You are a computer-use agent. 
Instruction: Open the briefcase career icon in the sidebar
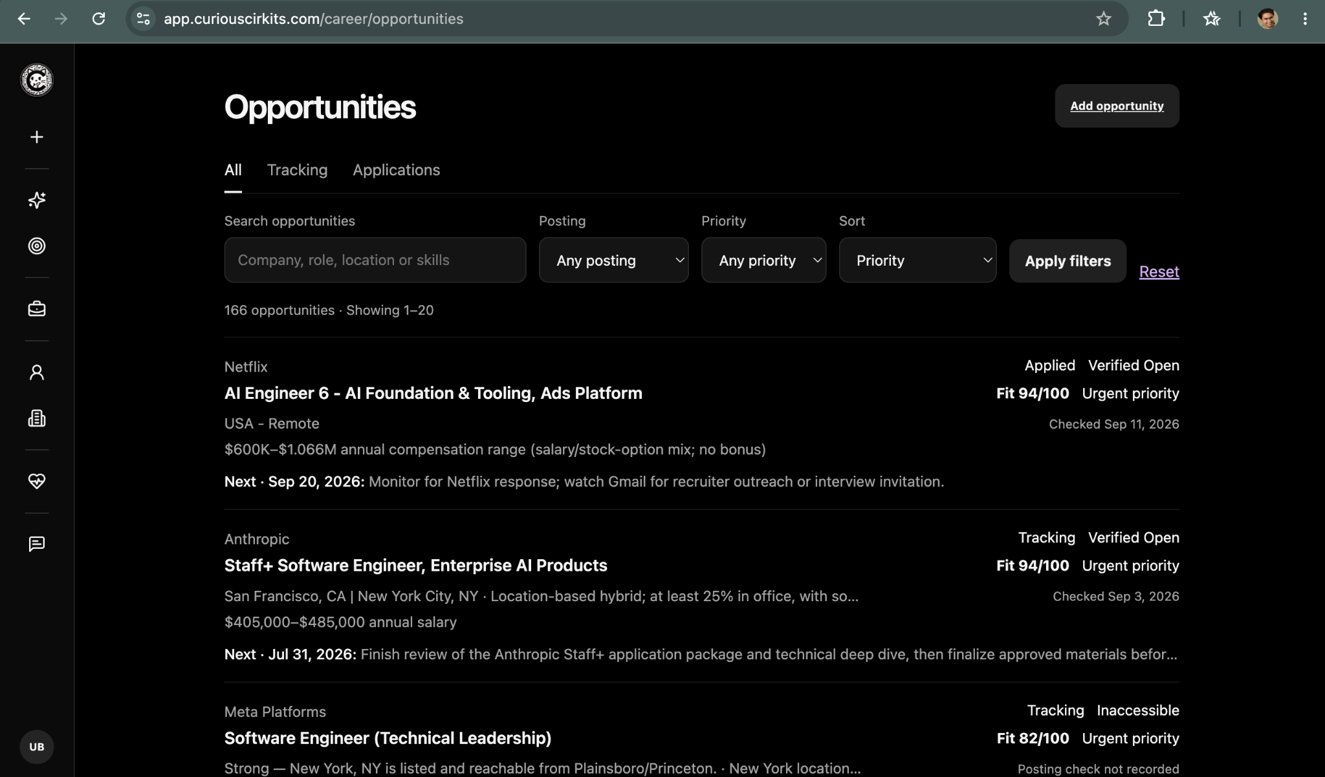(x=37, y=309)
